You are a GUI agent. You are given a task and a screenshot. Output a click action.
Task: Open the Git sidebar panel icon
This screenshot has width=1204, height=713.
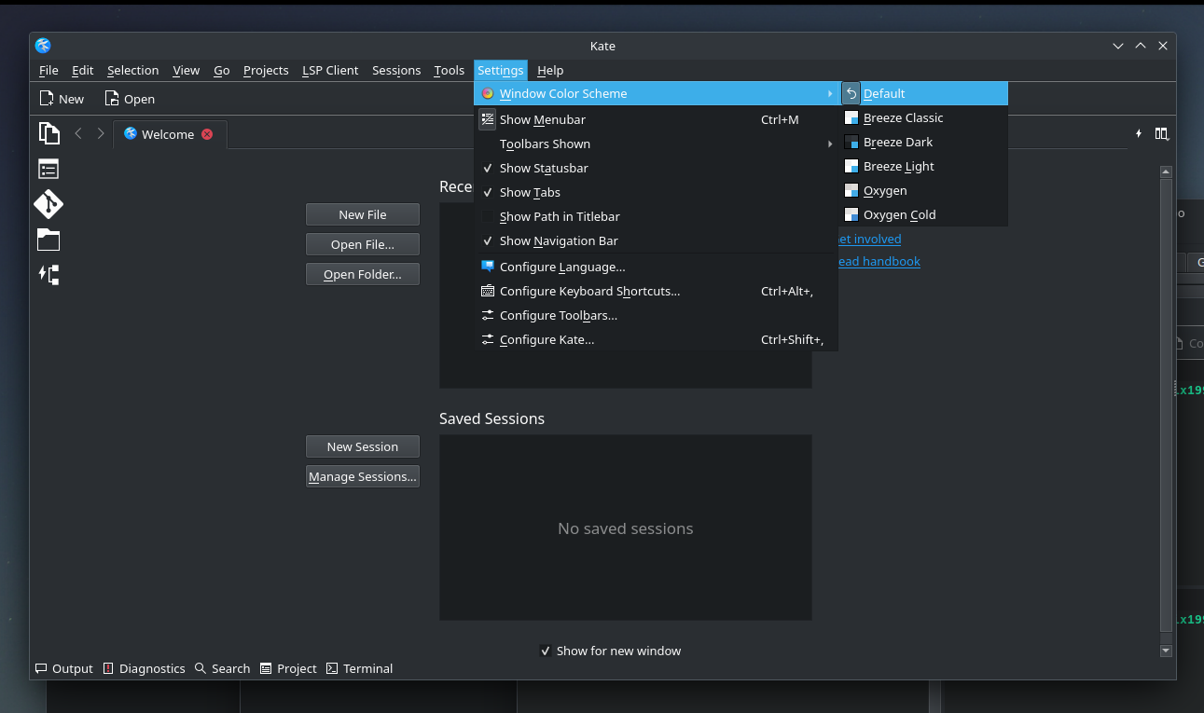[x=48, y=203]
